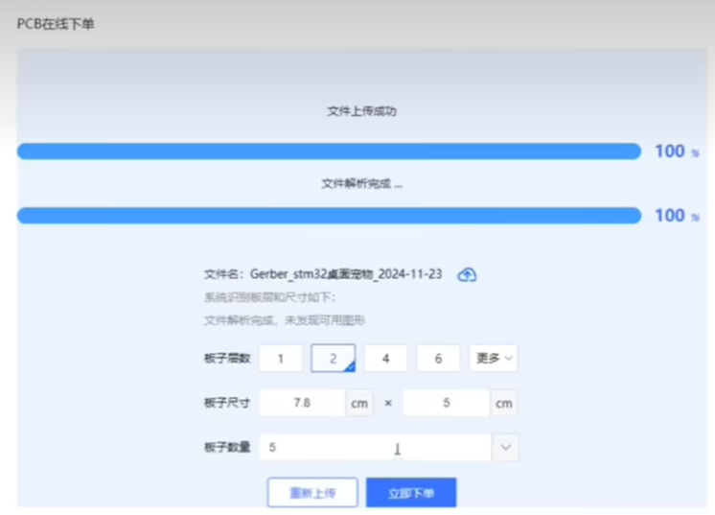Expand the 更多 layers dropdown
Image resolution: width=715 pixels, height=515 pixels.
pos(494,359)
